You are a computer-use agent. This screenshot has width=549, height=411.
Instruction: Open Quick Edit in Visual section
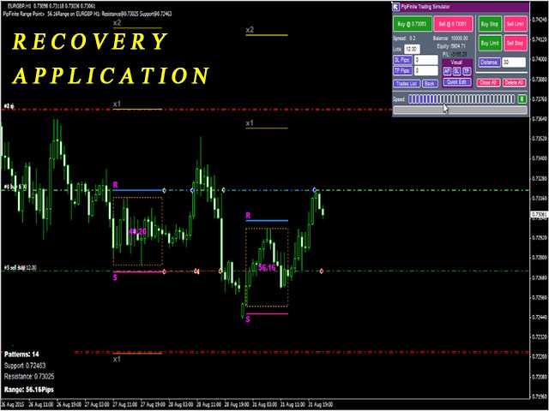457,82
